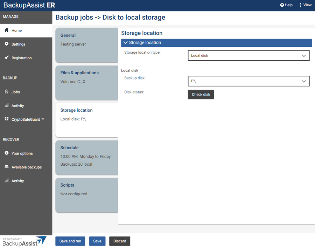315x248 pixels.
Task: Click the Registration key icon
Action: pos(7,58)
